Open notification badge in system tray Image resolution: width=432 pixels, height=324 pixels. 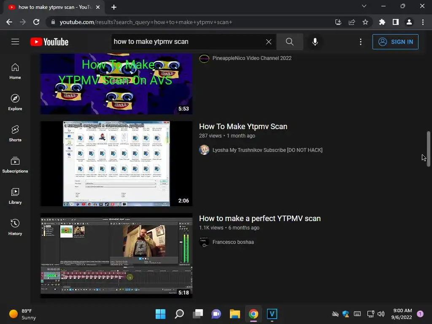[420, 314]
